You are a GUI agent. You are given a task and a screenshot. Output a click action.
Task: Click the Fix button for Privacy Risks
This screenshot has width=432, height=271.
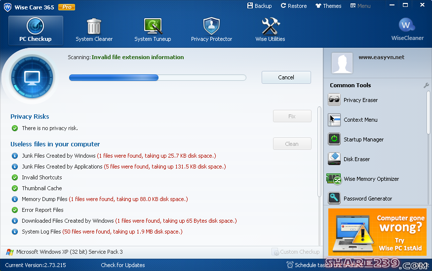[x=292, y=116]
